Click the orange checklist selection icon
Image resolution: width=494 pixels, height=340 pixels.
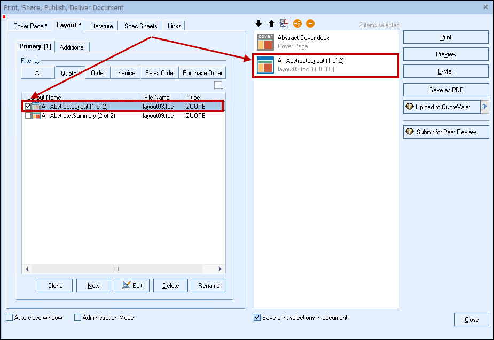pyautogui.click(x=297, y=23)
